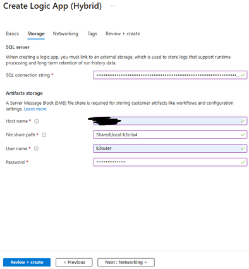Go back with the Previous button

pos(74,262)
